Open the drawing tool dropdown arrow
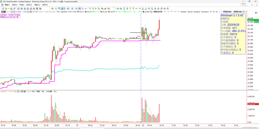This screenshot has width=259, height=129. tap(64, 8)
